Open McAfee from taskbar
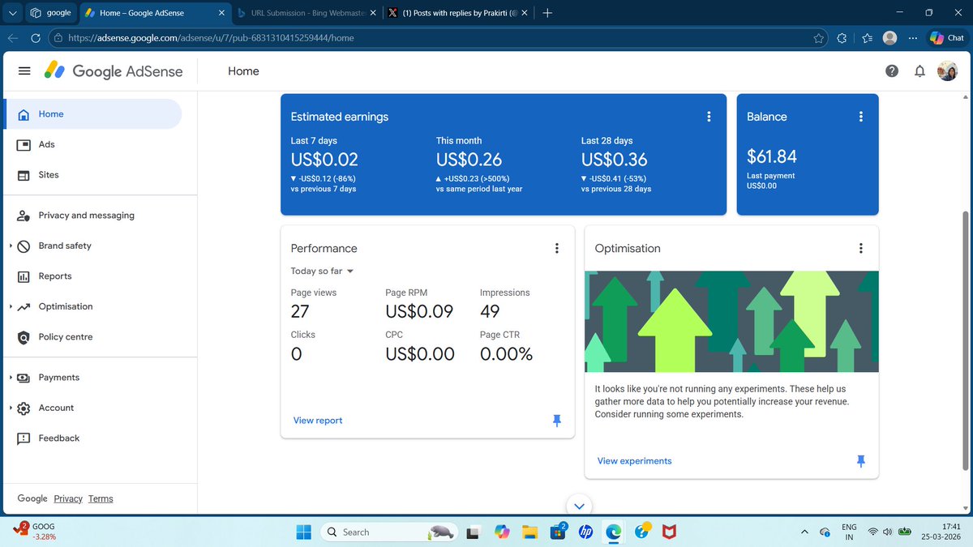Viewport: 973px width, 547px height. point(668,532)
